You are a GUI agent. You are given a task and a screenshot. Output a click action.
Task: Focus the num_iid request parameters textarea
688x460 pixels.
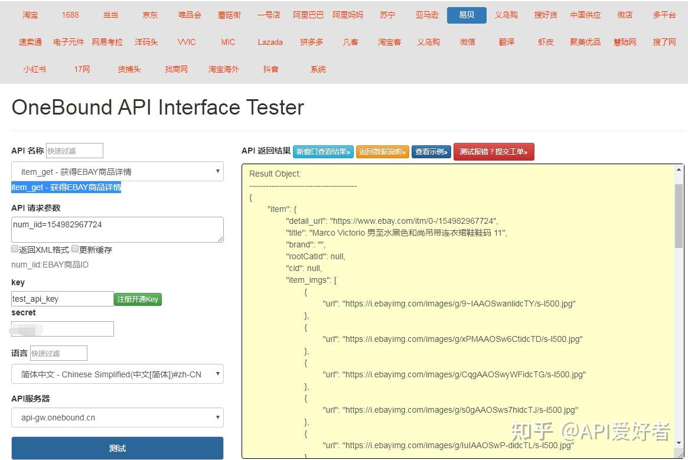117,230
